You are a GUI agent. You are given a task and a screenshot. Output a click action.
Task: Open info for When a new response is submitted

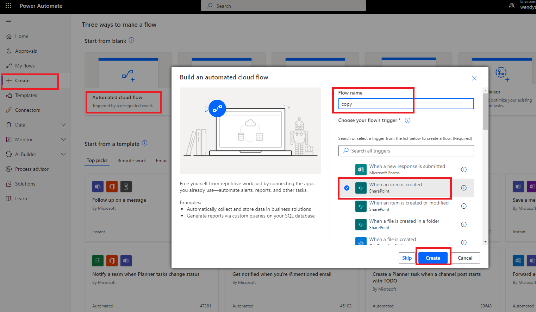pos(464,169)
